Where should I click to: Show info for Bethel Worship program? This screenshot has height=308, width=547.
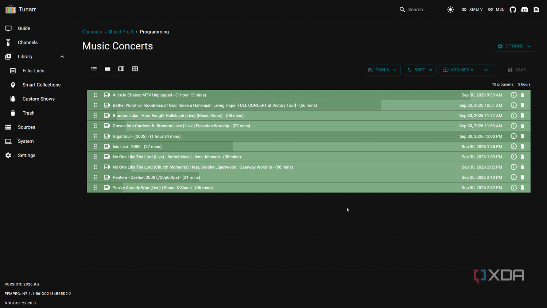click(x=513, y=105)
